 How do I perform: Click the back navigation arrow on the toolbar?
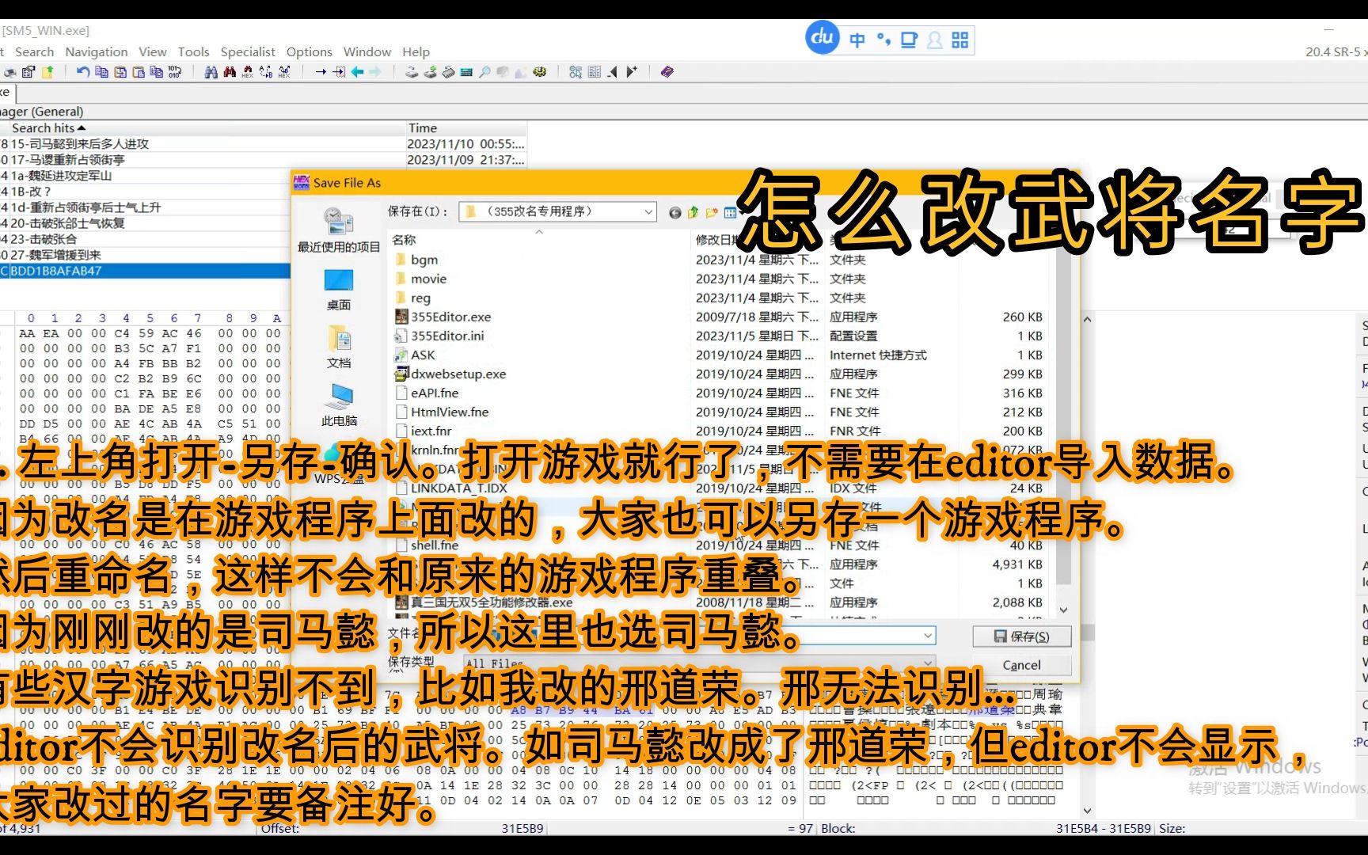click(357, 72)
